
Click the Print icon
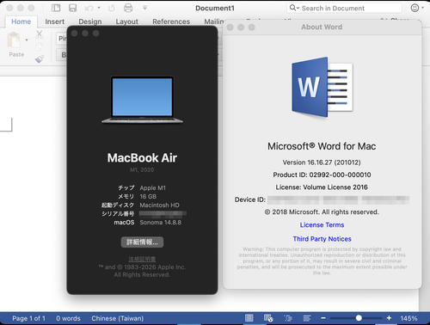[128, 8]
